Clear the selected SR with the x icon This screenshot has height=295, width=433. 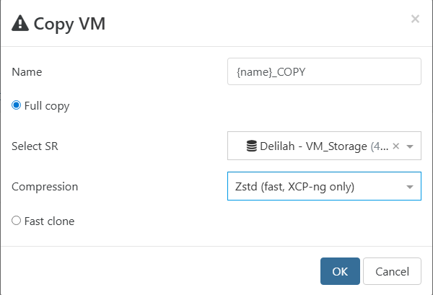pos(395,146)
